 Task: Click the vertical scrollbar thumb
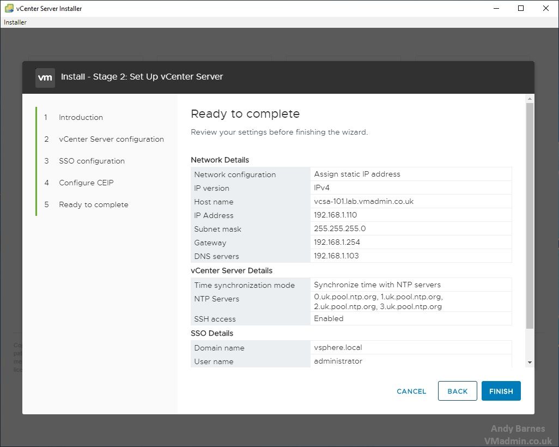pos(530,216)
